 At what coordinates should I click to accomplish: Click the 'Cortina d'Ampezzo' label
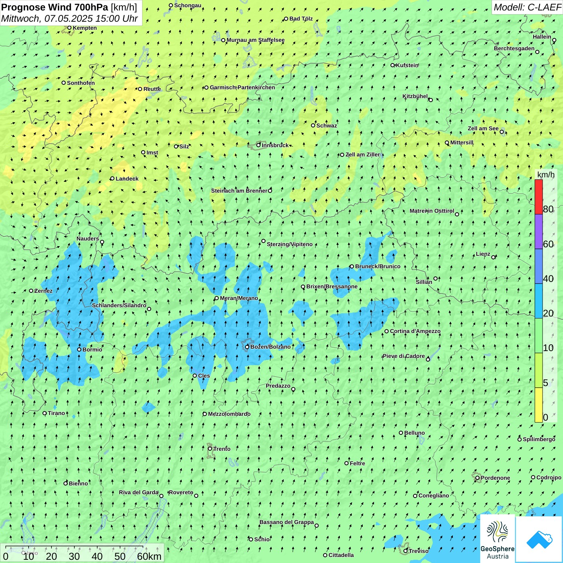tap(415, 331)
